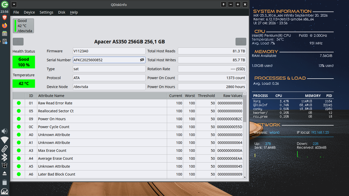The image size is (349, 196).
Task: Launch Firefox from the side panel
Action: 5,26
